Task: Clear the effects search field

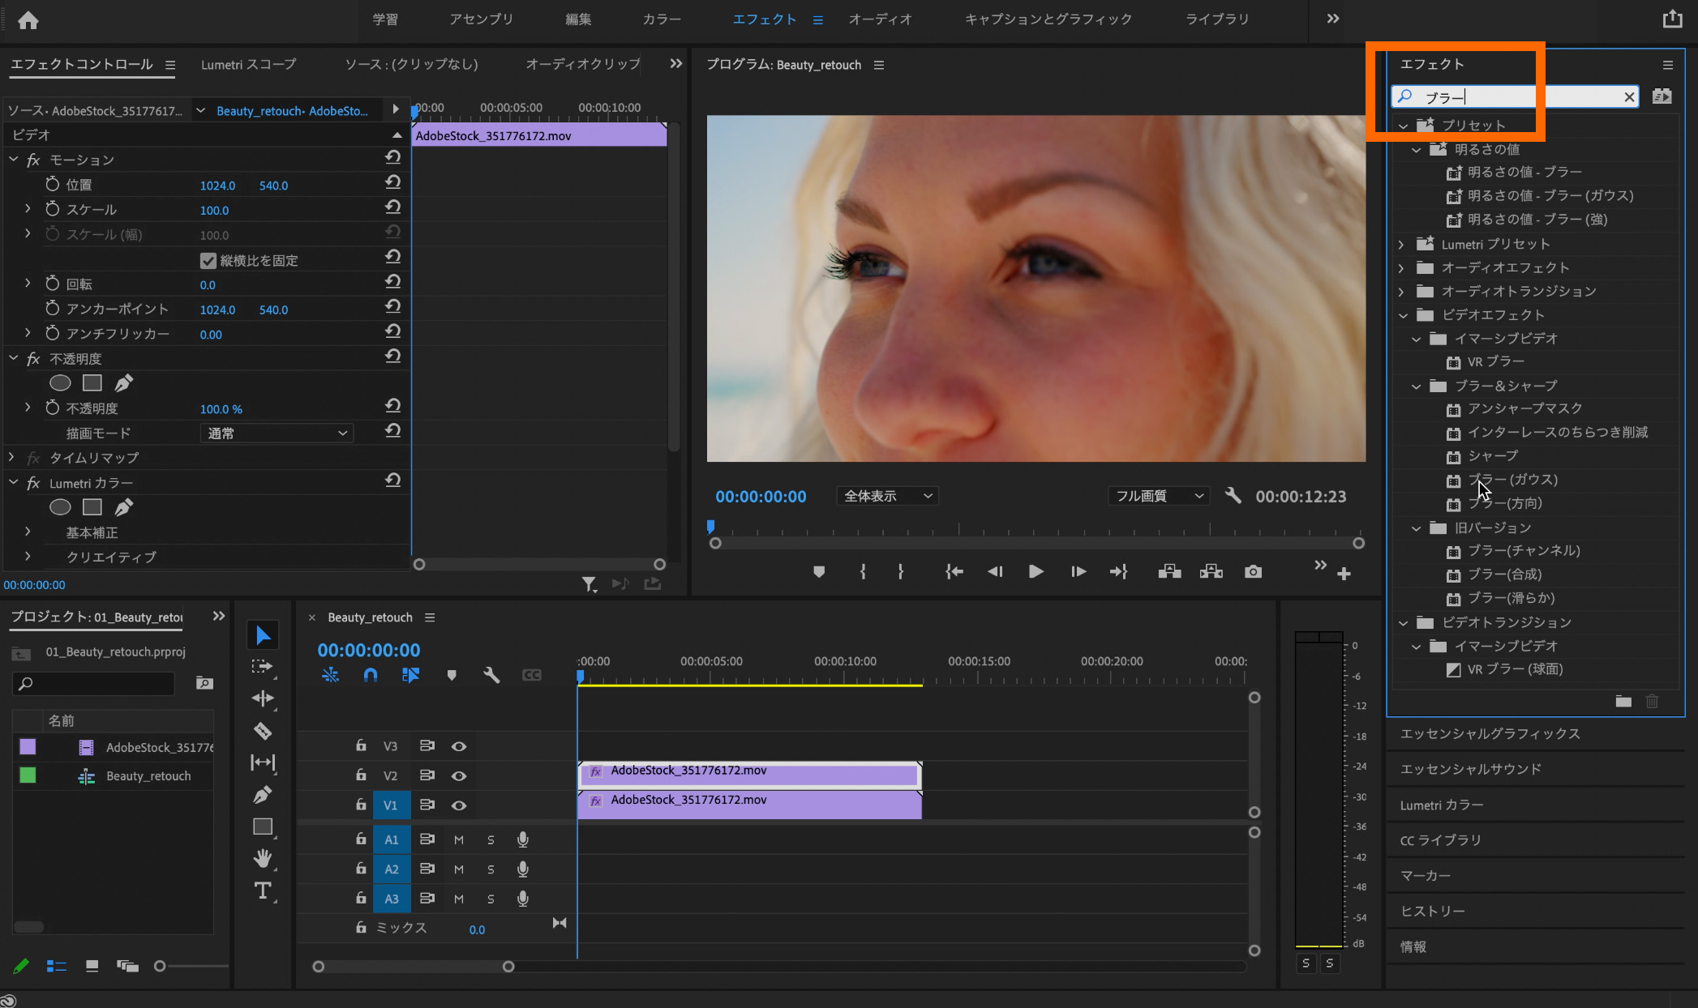Action: point(1629,97)
